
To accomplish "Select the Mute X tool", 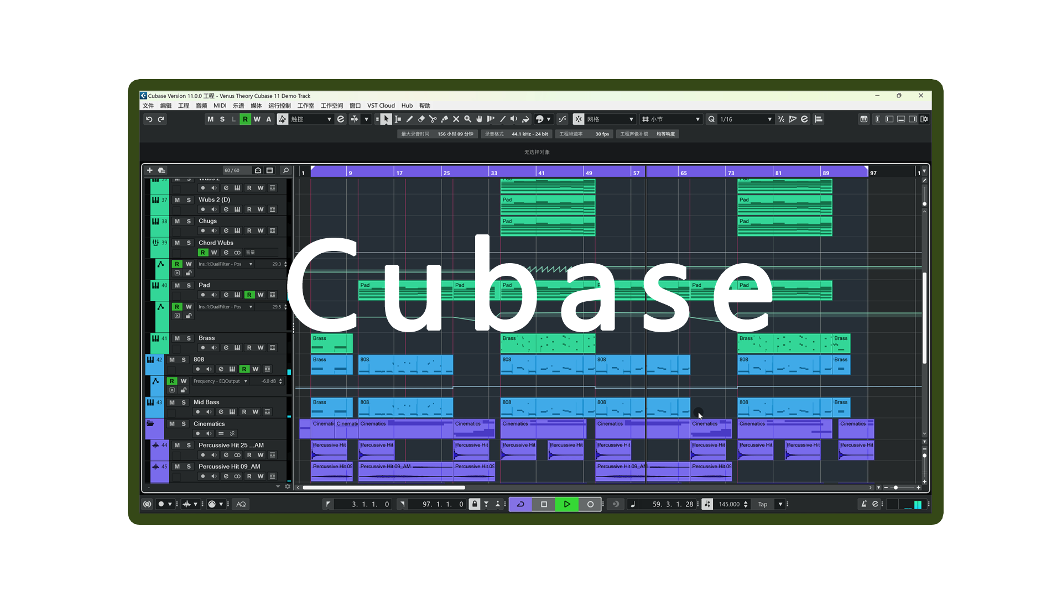I will tap(456, 119).
